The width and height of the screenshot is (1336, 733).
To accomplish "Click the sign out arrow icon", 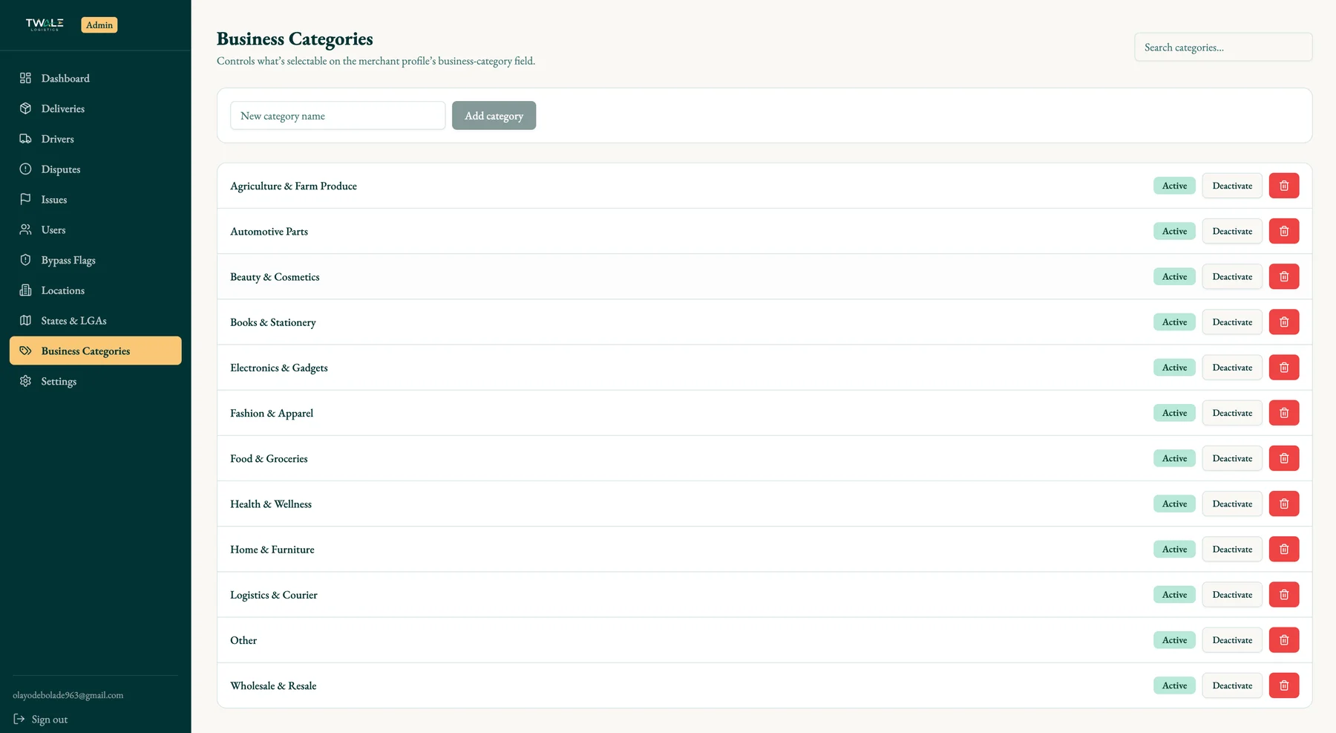I will [x=19, y=719].
